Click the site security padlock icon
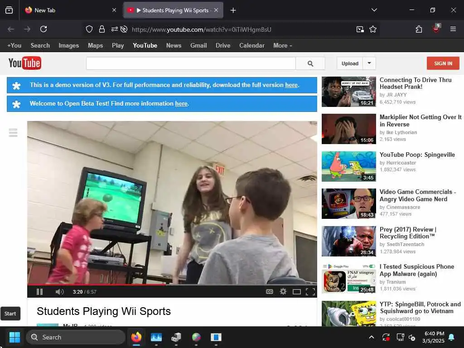Viewport: 464px width, 348px height. pos(102,29)
